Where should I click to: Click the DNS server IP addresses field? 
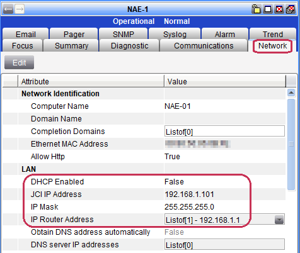224,245
